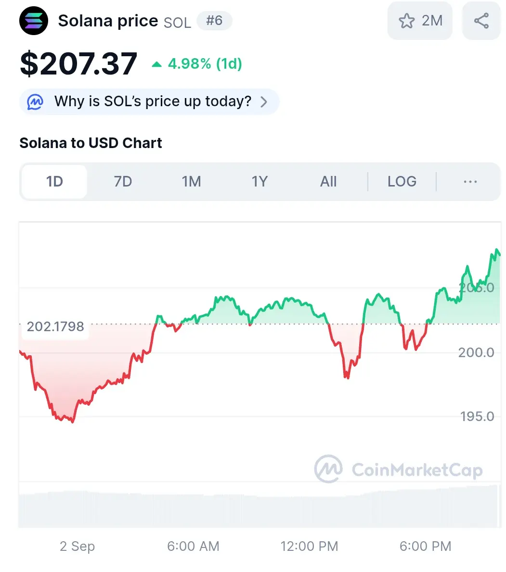Click the AI chat icon beside SOL question
Screen dimensions: 506x572
click(x=35, y=102)
